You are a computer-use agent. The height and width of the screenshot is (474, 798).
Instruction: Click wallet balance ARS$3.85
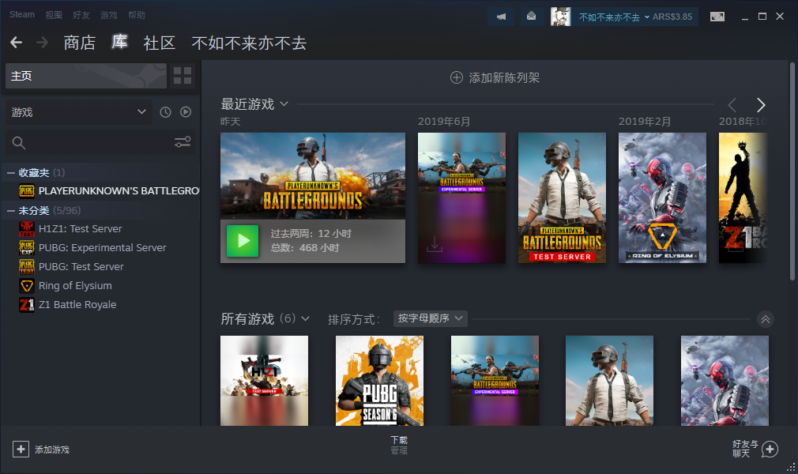pyautogui.click(x=672, y=17)
